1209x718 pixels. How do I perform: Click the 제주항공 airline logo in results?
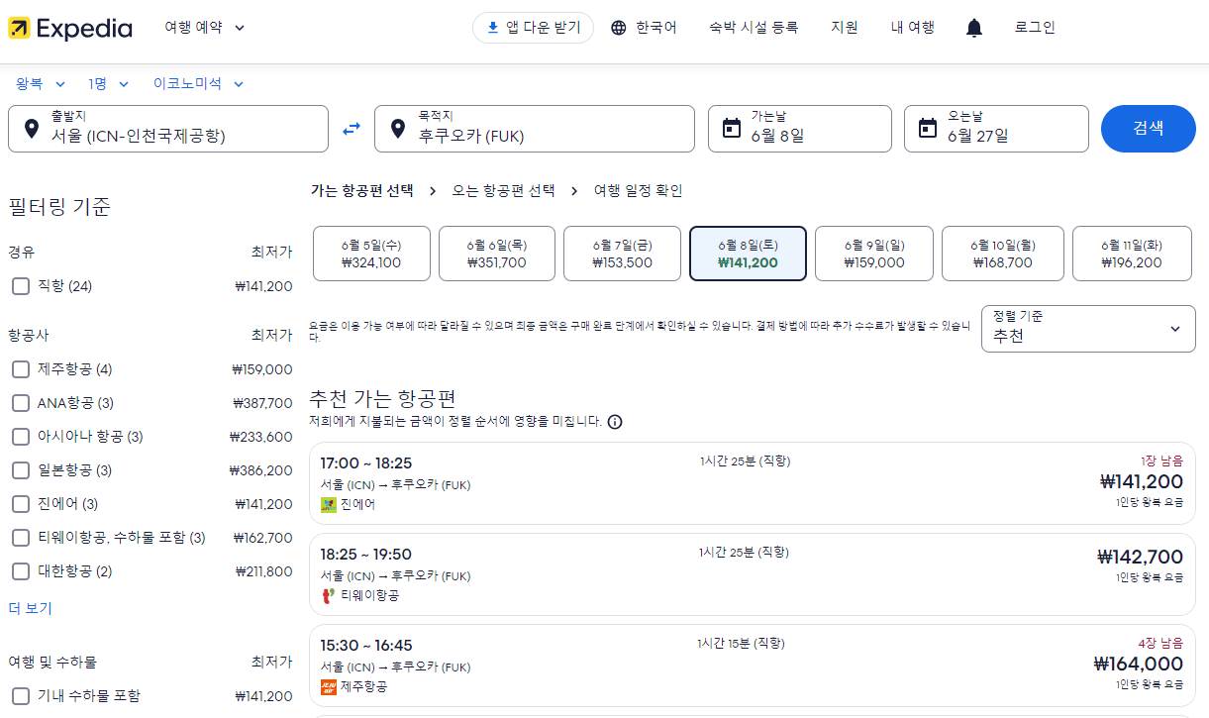click(x=329, y=686)
